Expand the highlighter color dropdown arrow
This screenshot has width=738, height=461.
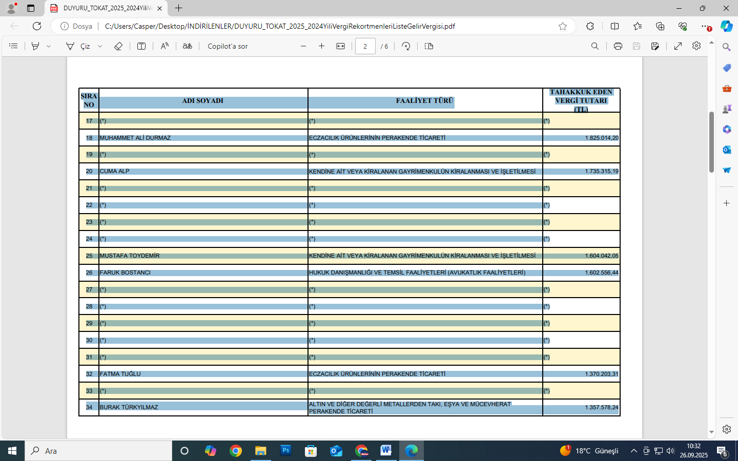[x=49, y=46]
